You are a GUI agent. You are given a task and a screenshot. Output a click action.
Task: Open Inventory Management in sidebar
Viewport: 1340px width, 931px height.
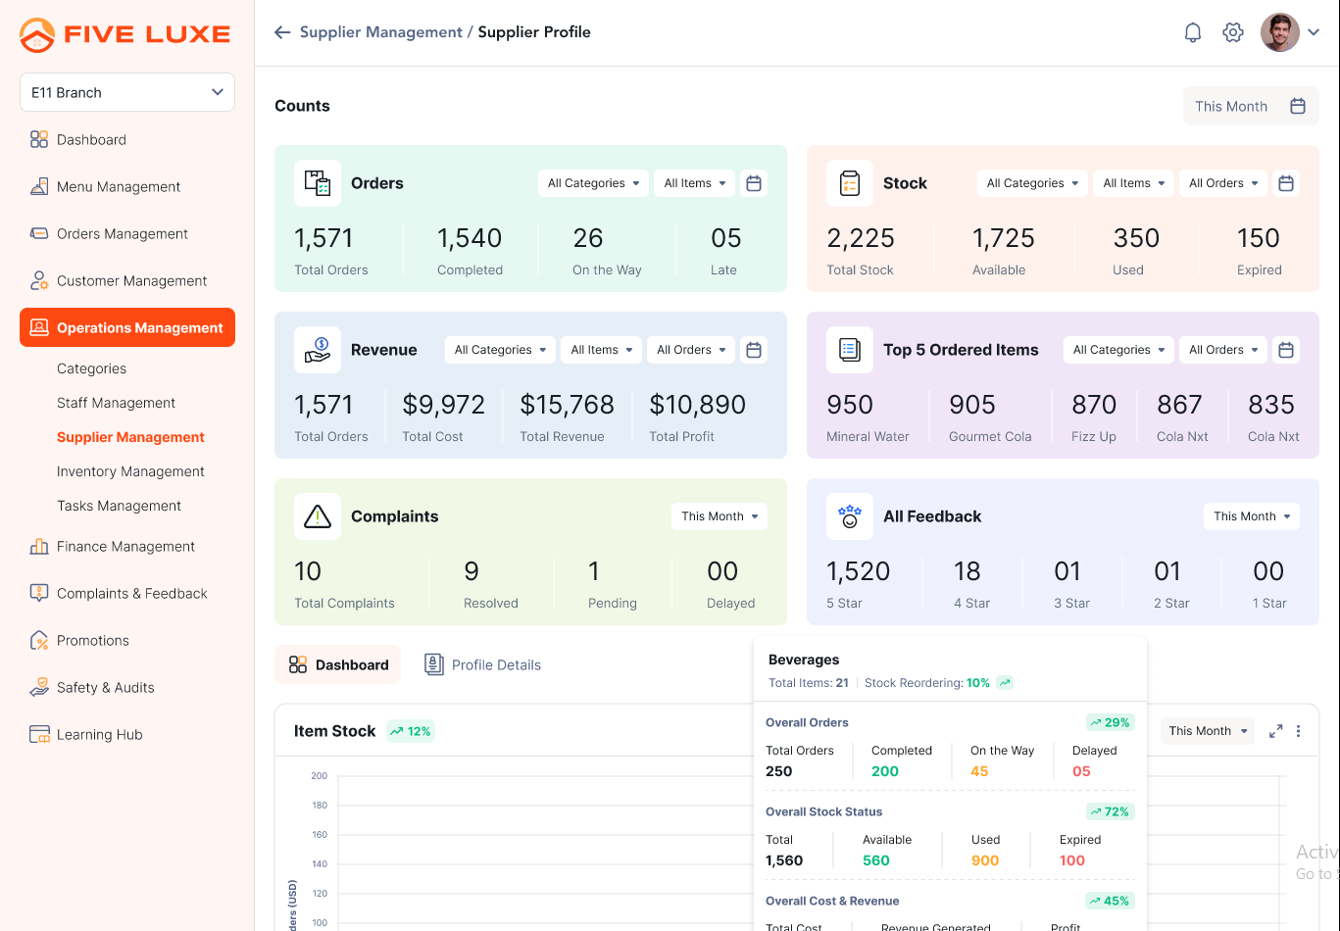point(130,471)
